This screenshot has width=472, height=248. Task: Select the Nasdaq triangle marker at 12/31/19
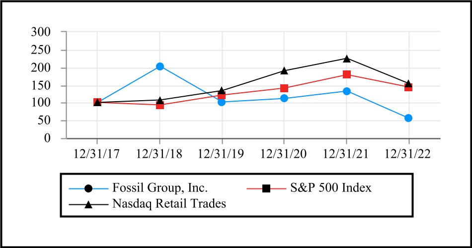pos(222,91)
